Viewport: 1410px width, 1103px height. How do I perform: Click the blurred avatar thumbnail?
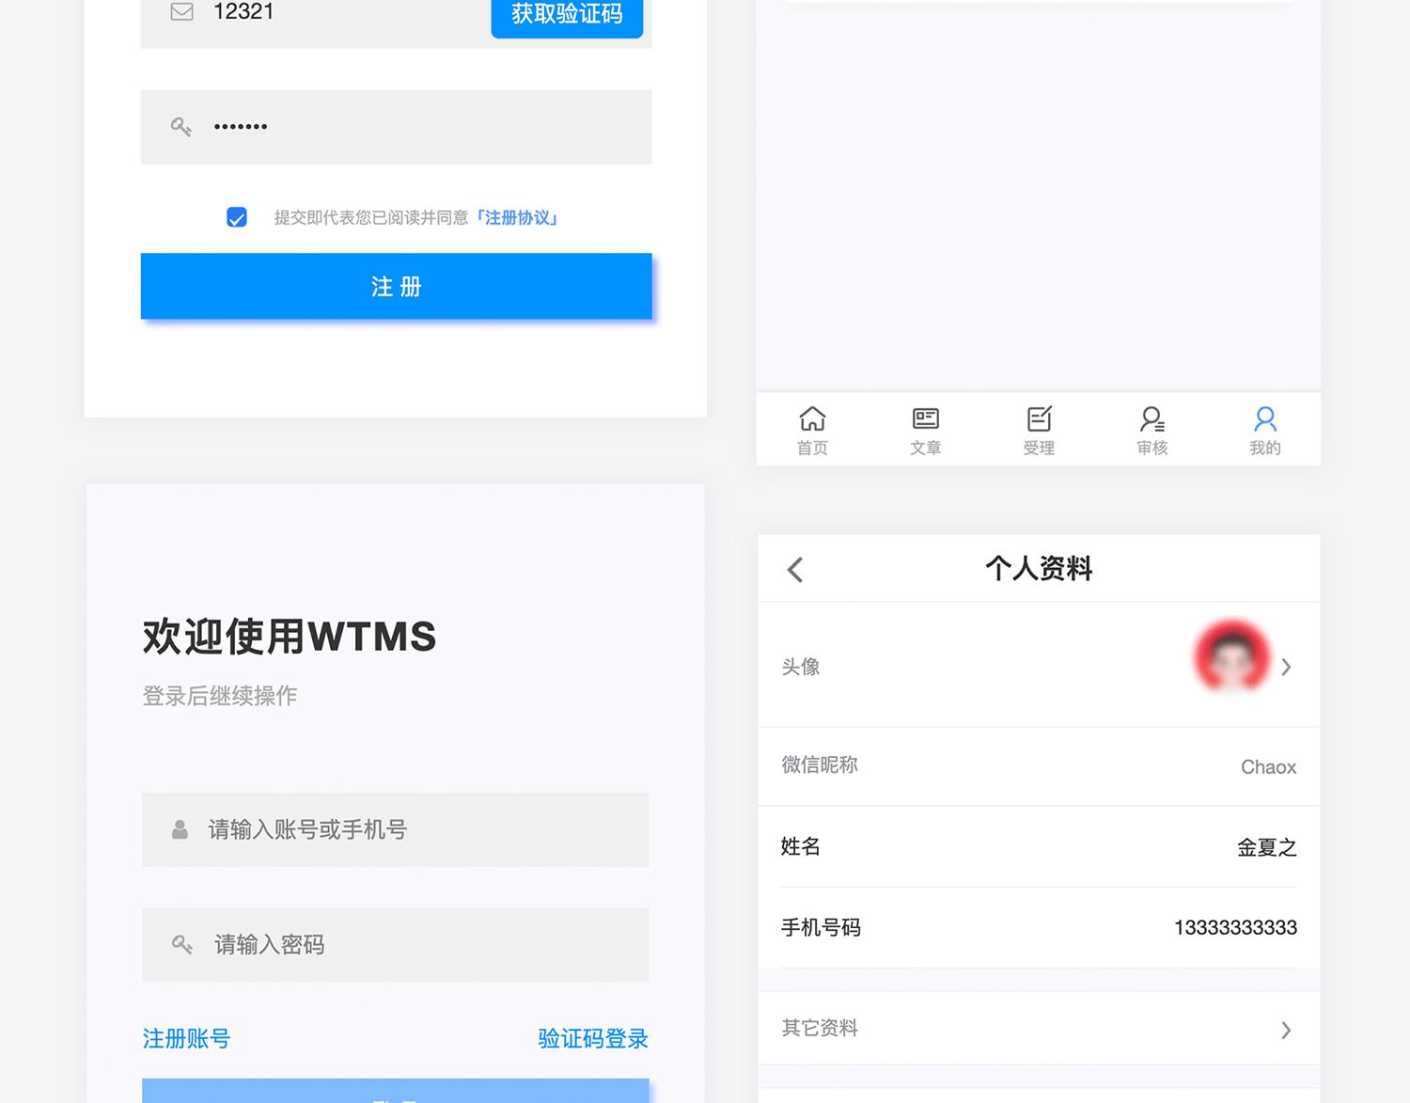(x=1231, y=657)
